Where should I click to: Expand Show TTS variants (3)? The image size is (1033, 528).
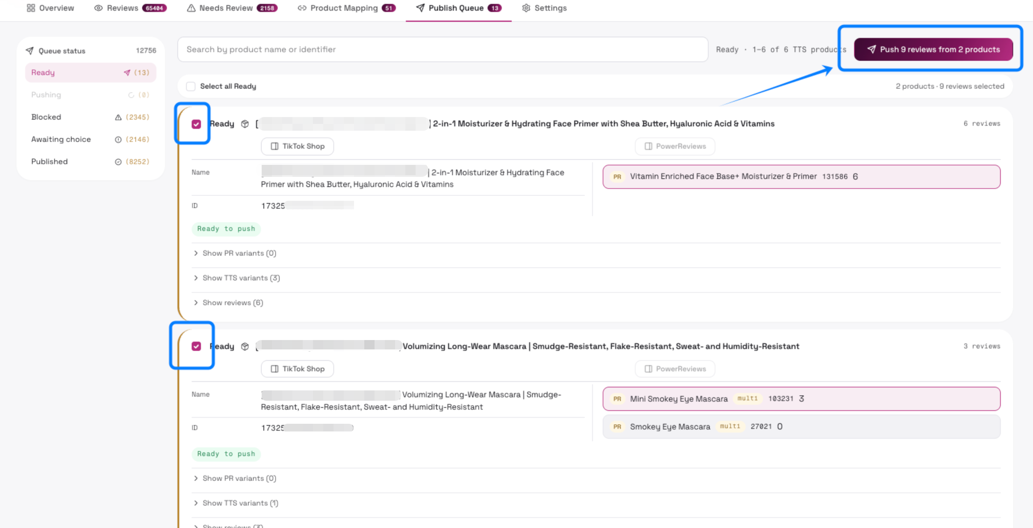pyautogui.click(x=237, y=278)
